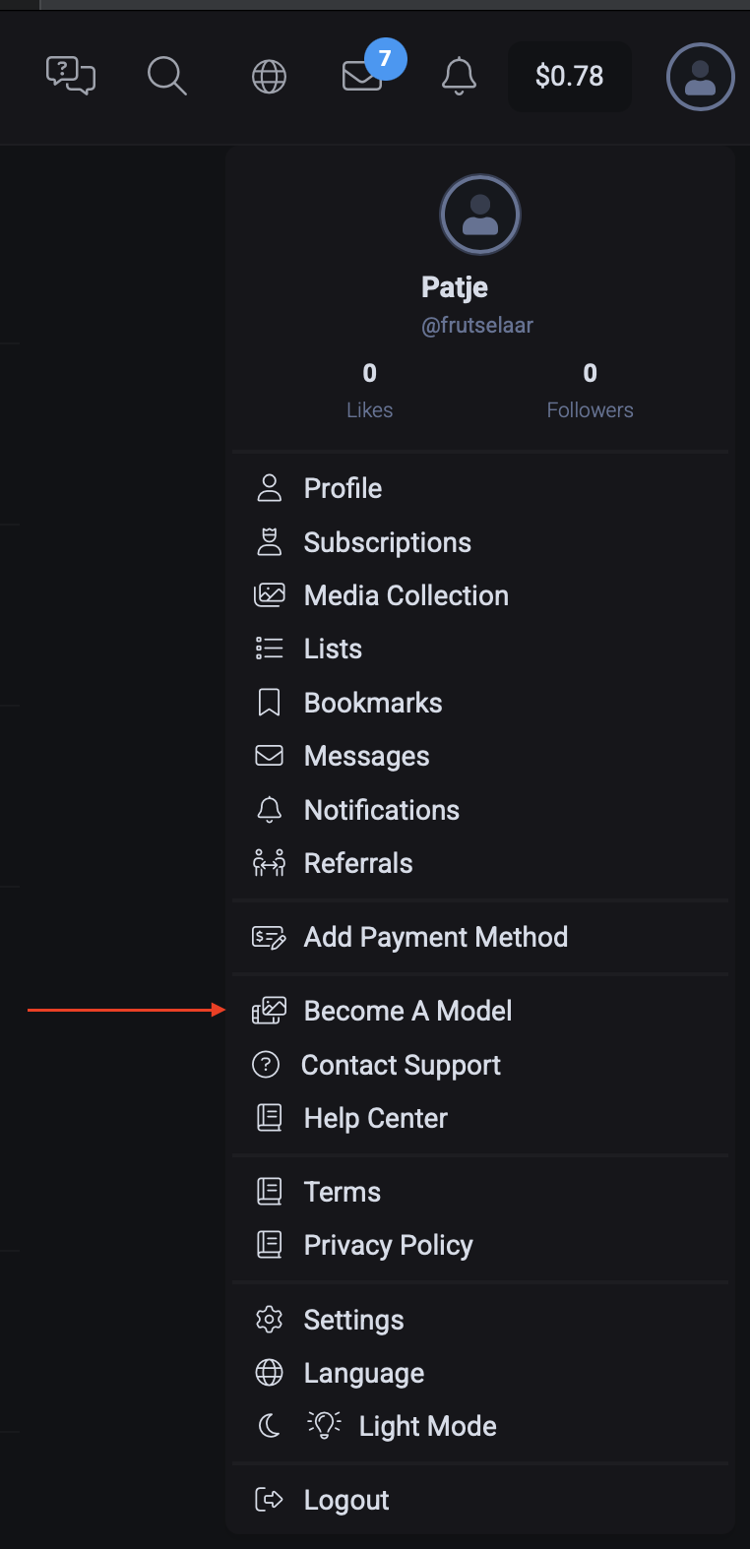Open the help chat bubble icon
Viewport: 750px width, 1549px height.
coord(71,76)
